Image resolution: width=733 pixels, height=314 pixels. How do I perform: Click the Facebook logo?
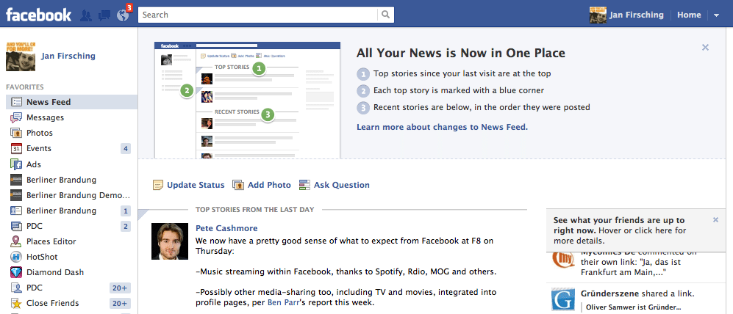38,15
